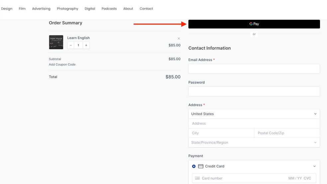Remove Learn English item with X icon
327x184 pixels.
[179, 38]
